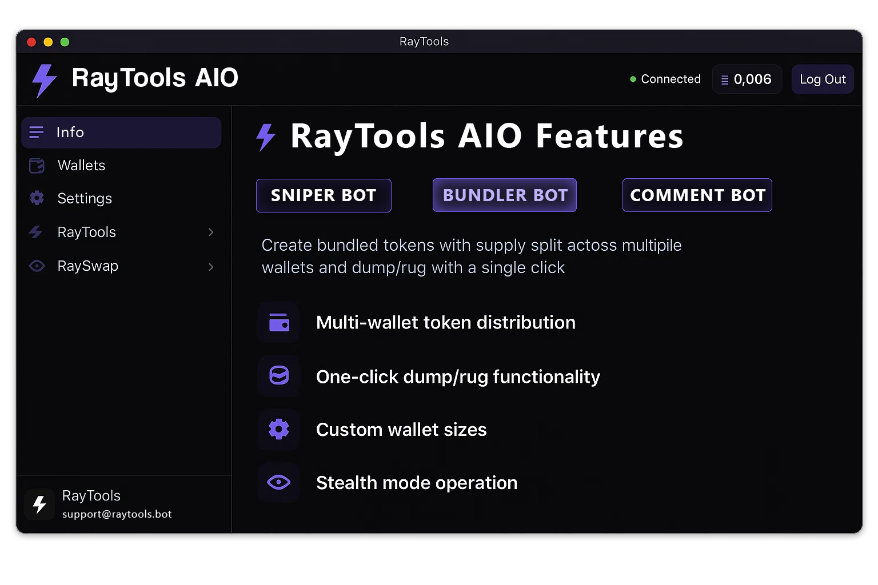Click the RayTools window title text

click(x=424, y=42)
